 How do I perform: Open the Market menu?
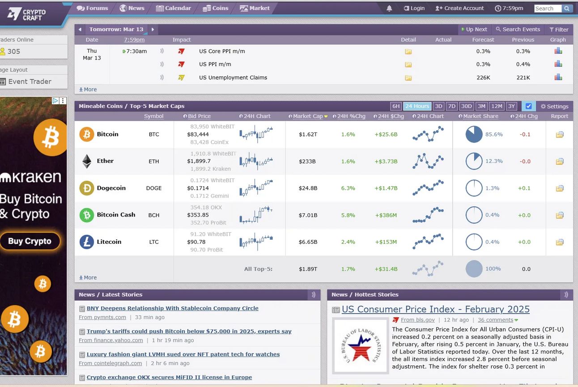[255, 8]
